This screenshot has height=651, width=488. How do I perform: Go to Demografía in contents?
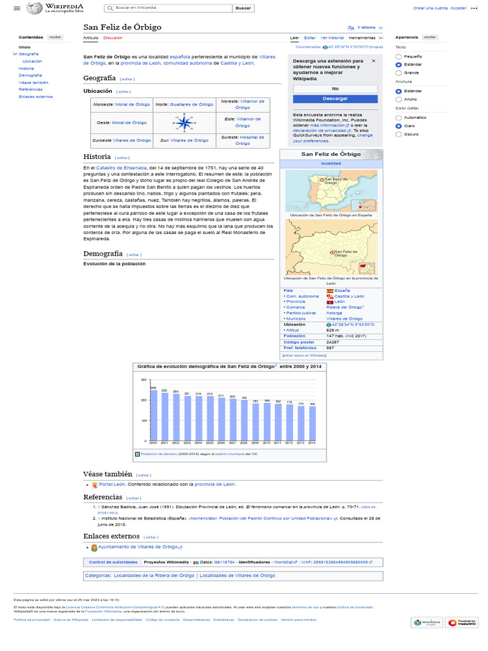pos(30,76)
